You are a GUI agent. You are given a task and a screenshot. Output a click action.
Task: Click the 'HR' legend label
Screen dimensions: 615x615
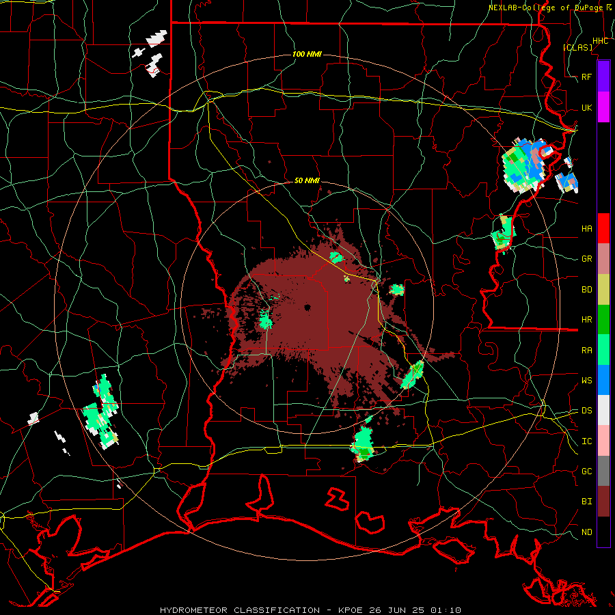pyautogui.click(x=586, y=320)
